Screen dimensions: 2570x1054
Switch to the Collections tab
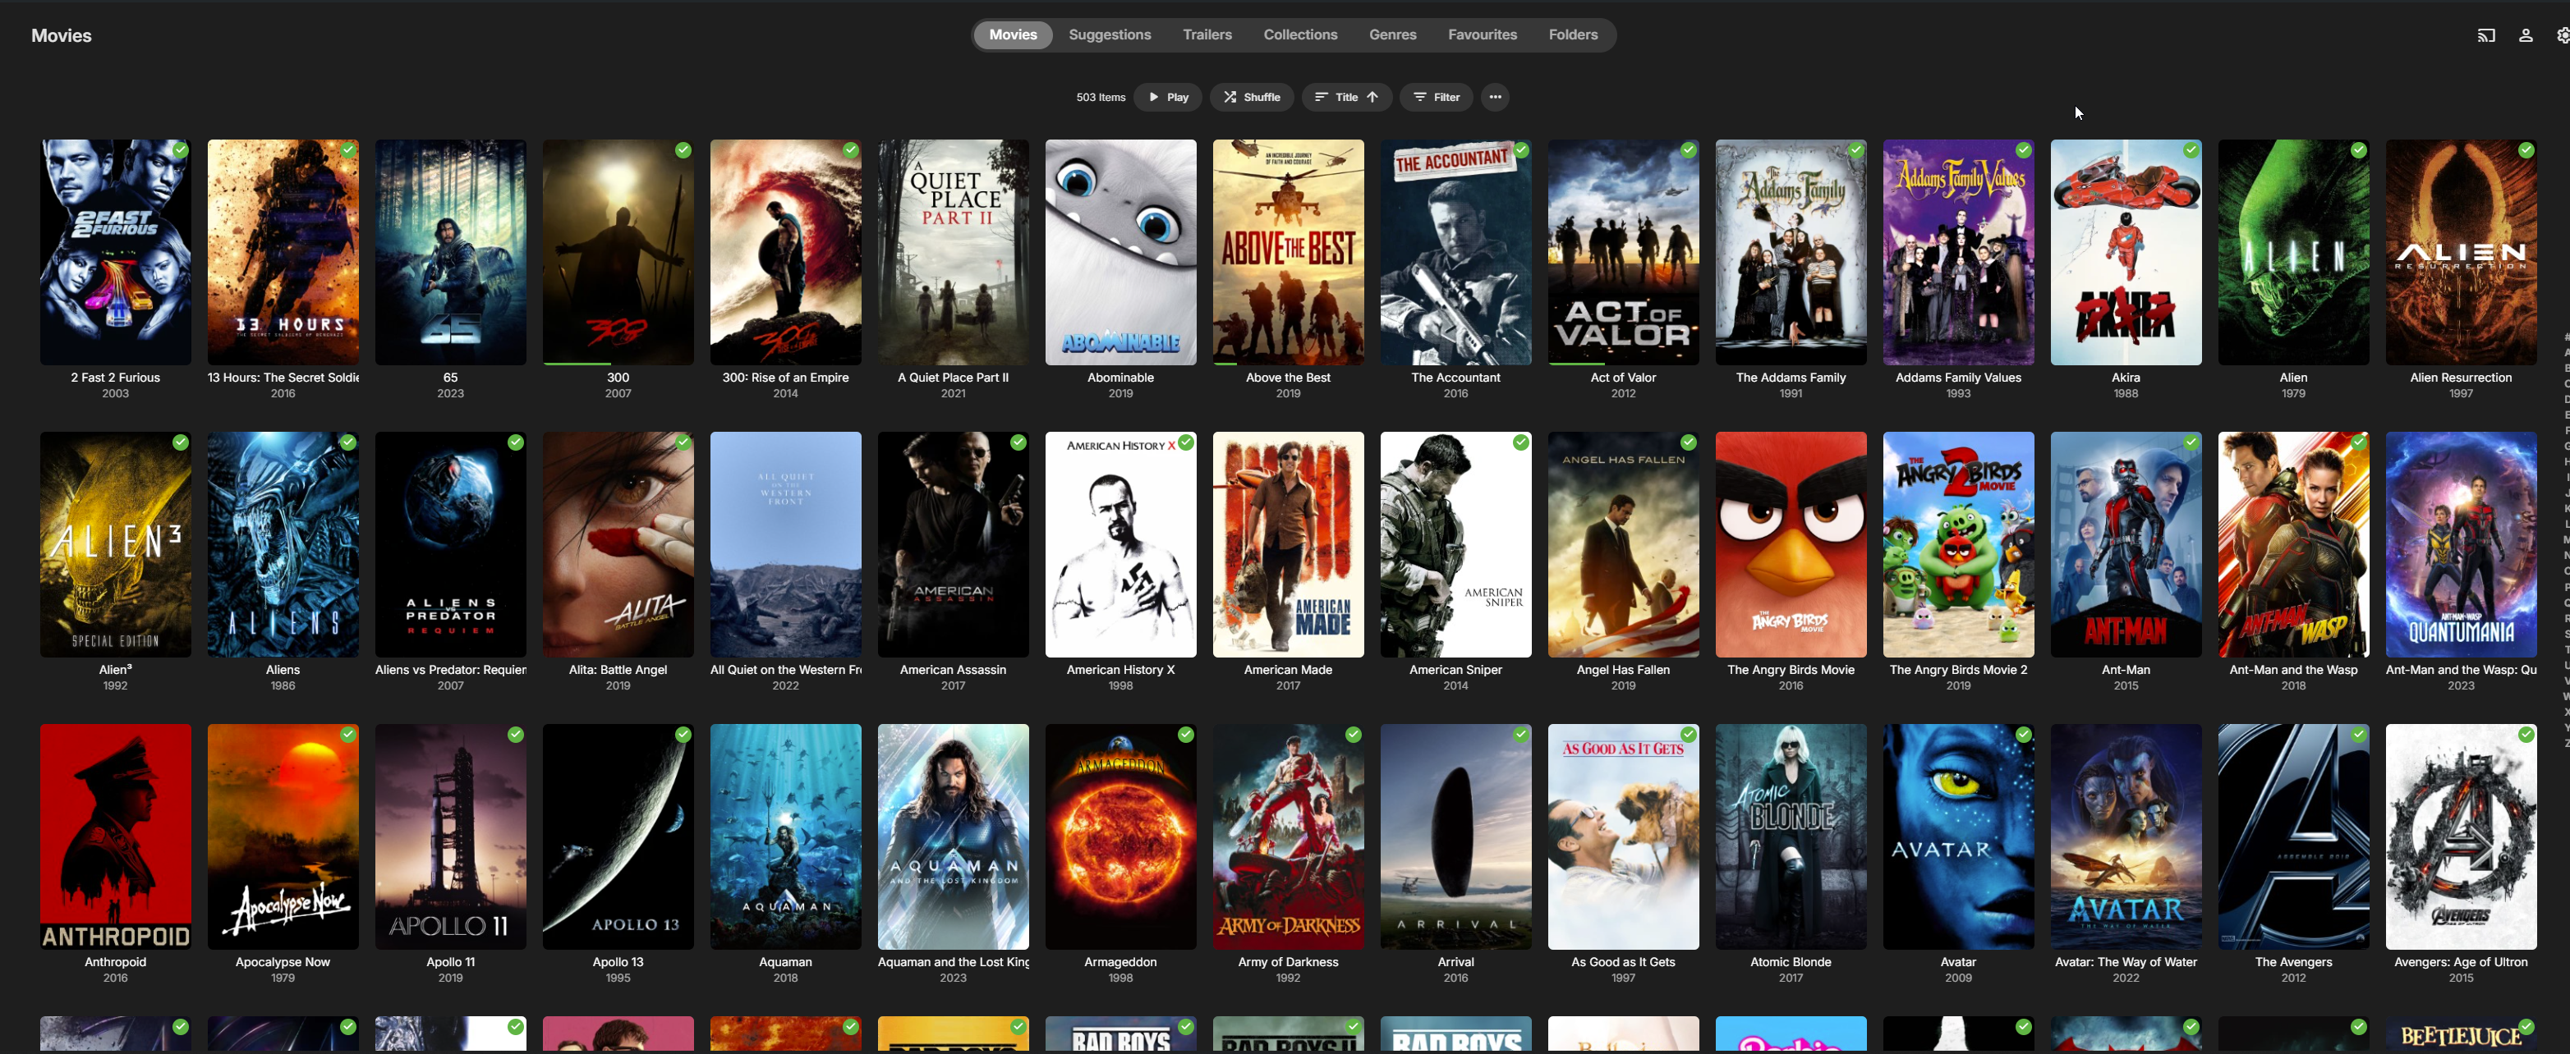(x=1300, y=35)
